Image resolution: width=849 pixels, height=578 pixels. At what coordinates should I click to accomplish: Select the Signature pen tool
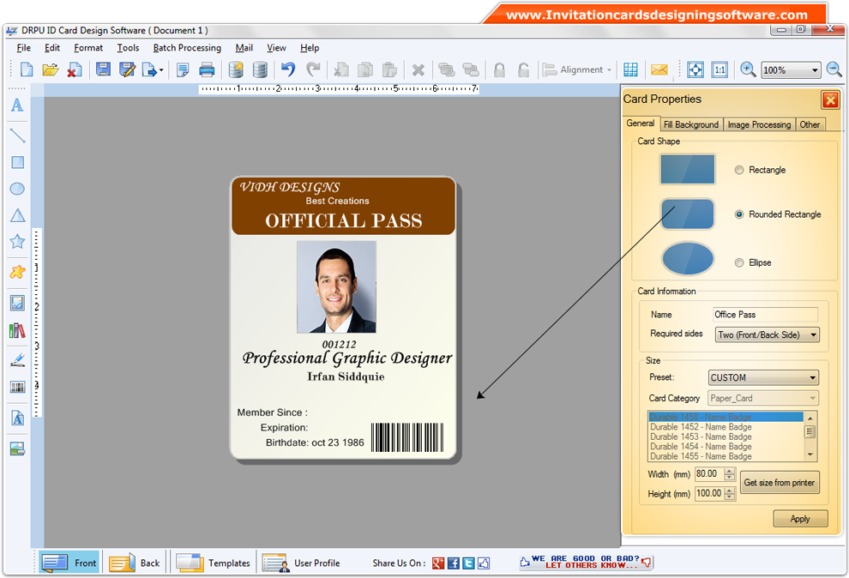coord(17,360)
